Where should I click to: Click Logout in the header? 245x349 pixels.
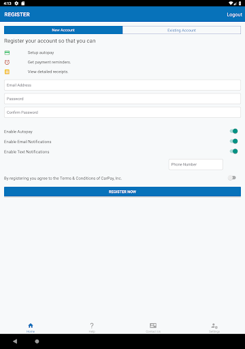click(234, 14)
